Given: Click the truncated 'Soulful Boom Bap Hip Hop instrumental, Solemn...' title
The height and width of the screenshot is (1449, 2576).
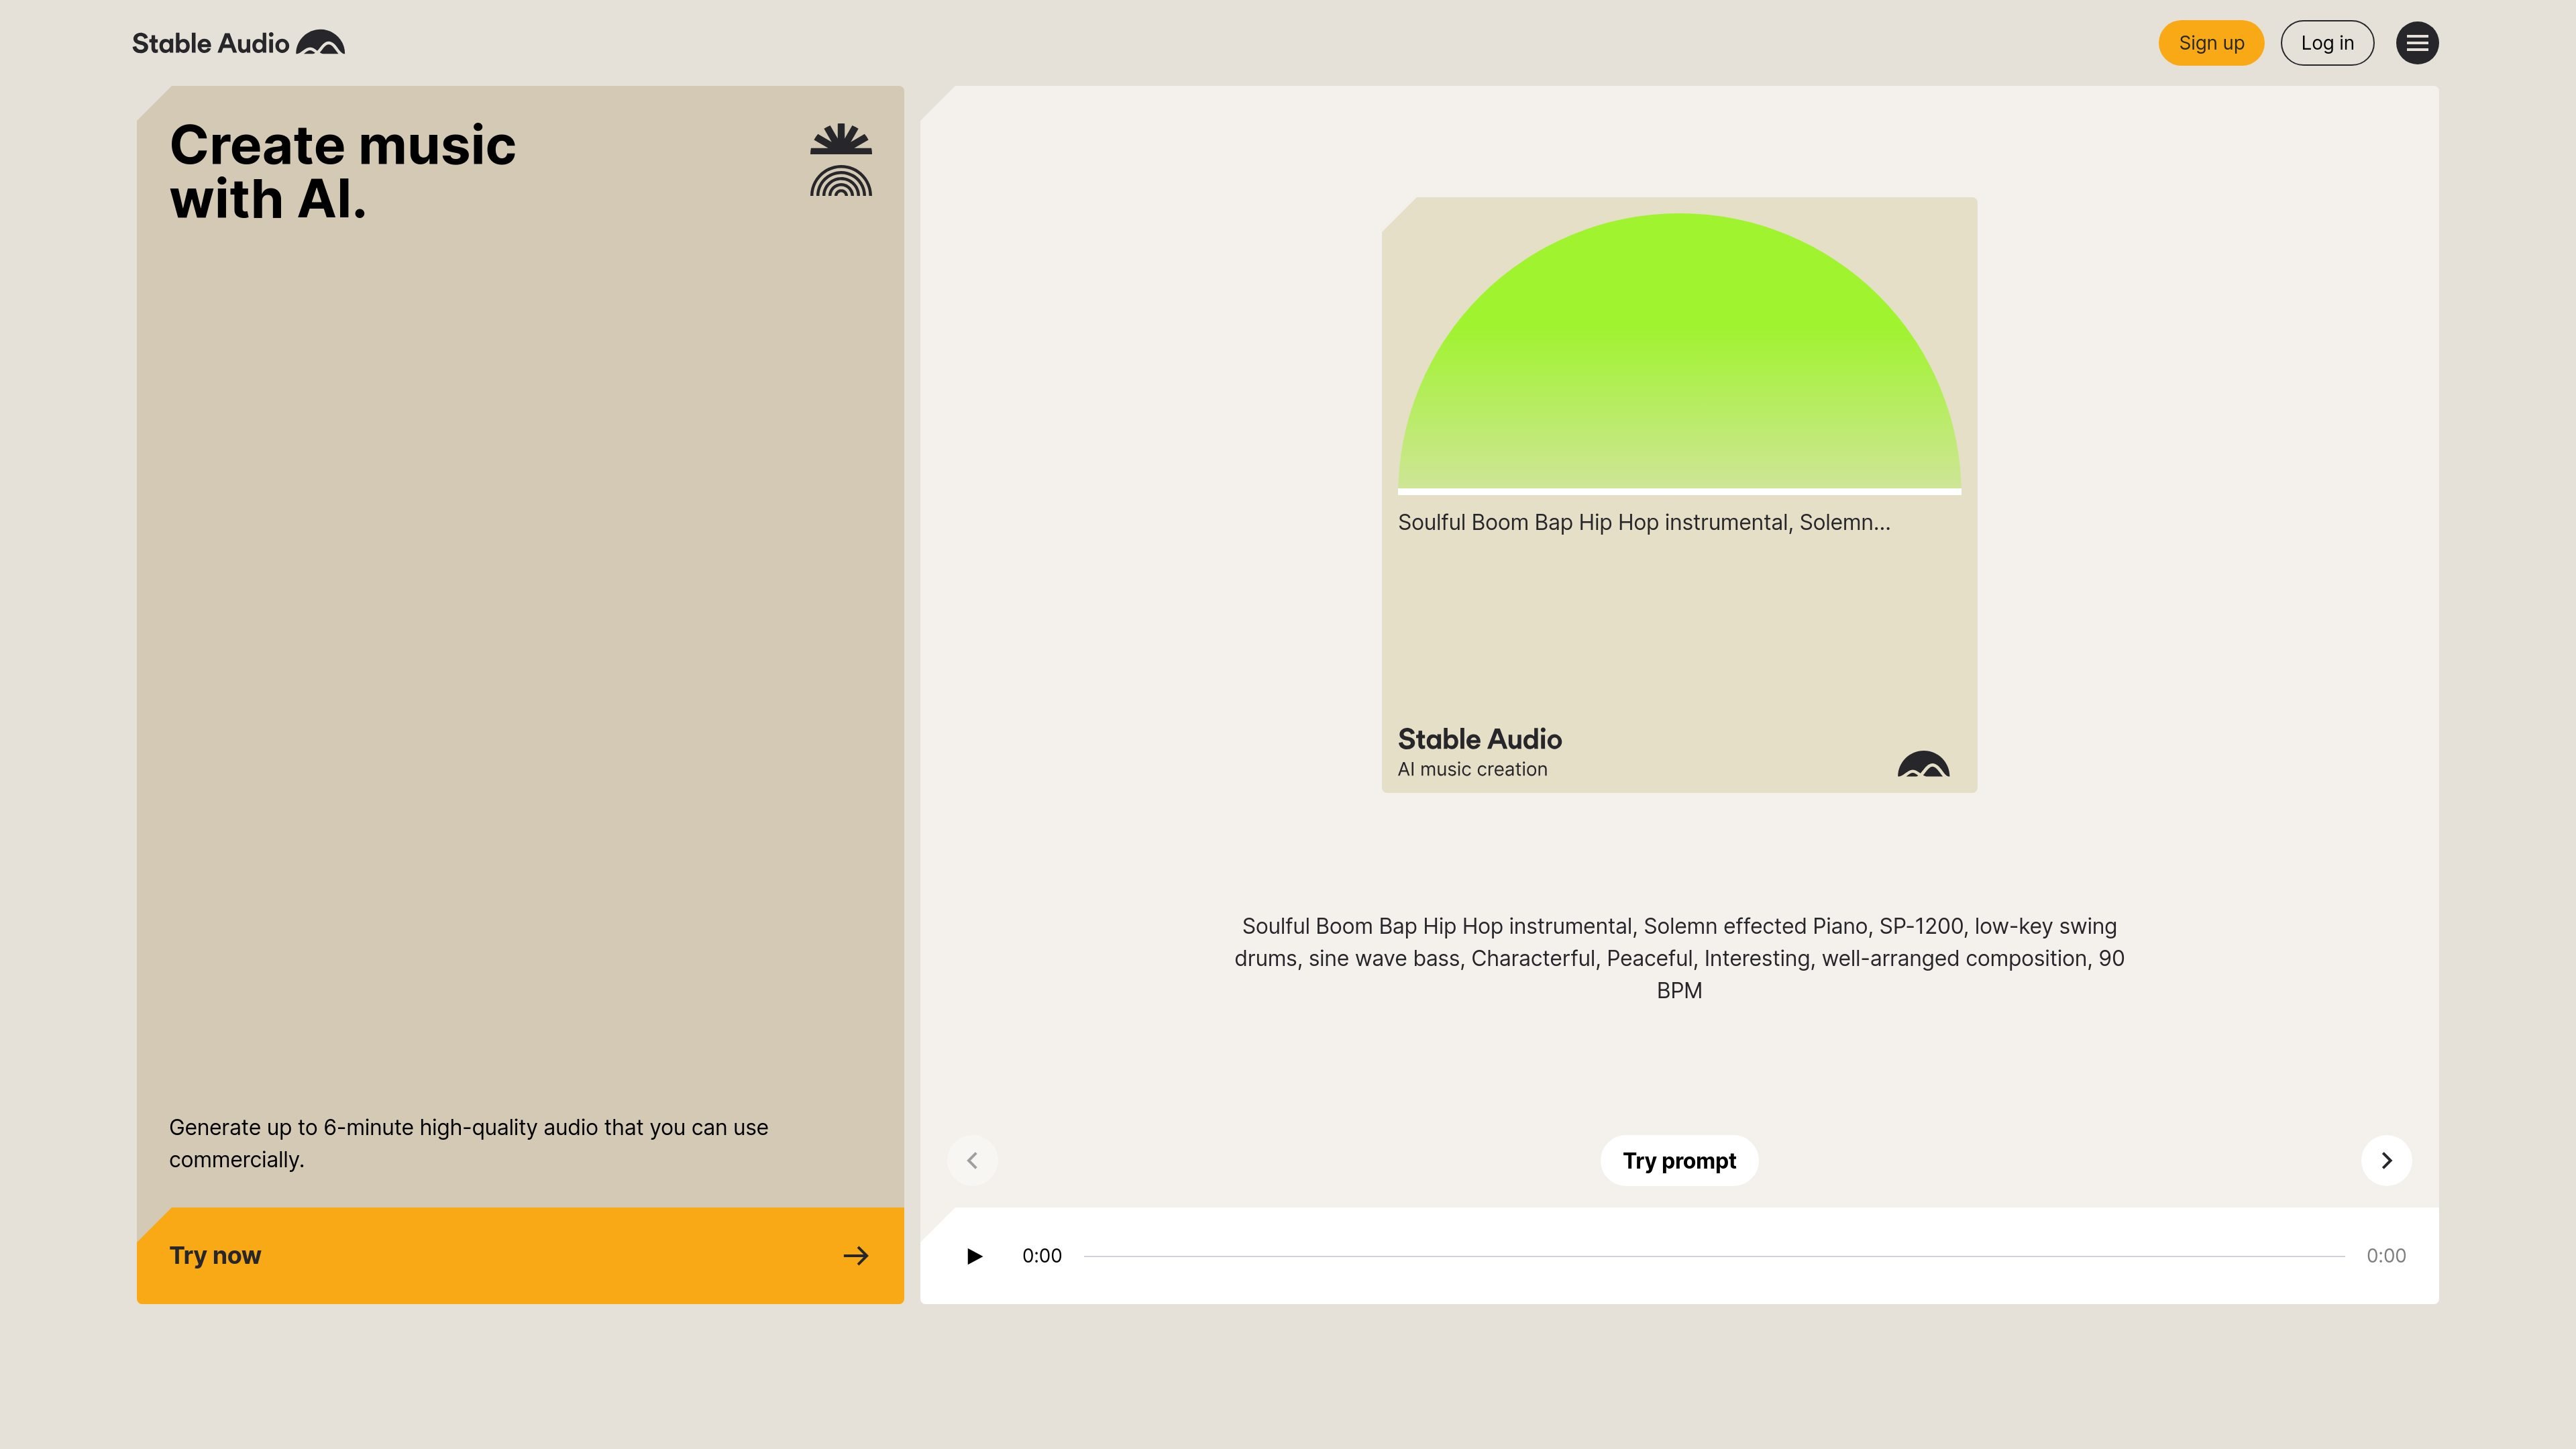Looking at the screenshot, I should tap(1644, 523).
